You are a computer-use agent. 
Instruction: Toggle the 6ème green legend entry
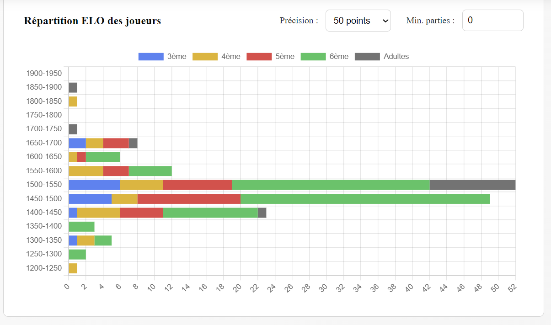(313, 57)
